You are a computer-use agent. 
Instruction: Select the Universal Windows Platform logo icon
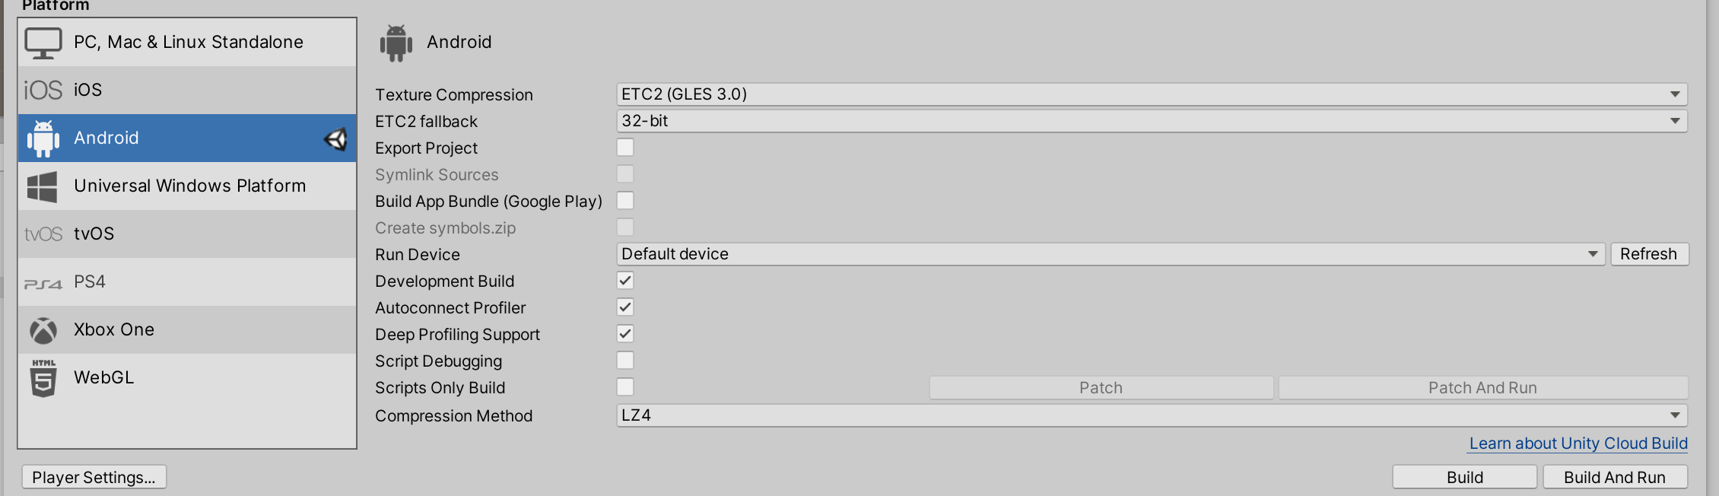click(43, 186)
